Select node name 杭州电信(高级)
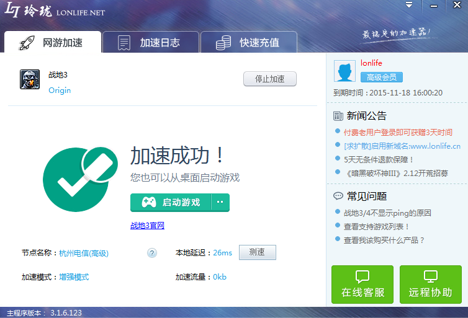This screenshot has height=318, width=468. 84,253
